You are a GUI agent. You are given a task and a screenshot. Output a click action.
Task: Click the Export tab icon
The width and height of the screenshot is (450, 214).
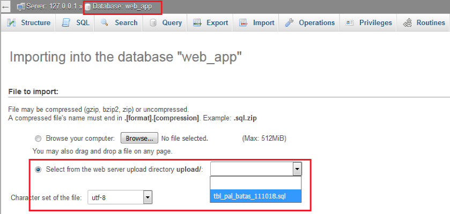point(197,23)
